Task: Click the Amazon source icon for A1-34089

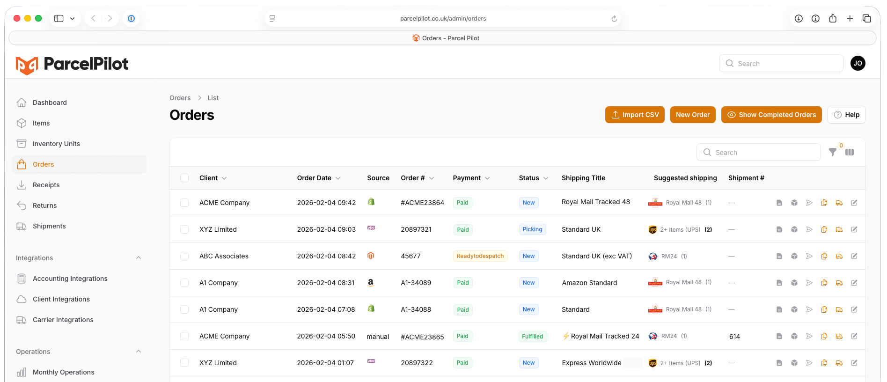Action: (x=371, y=282)
